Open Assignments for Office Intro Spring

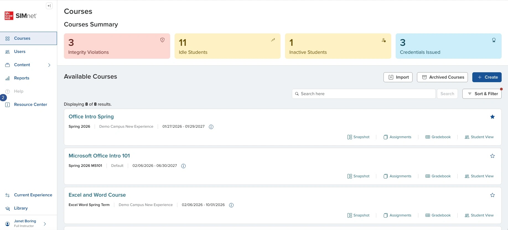point(397,137)
